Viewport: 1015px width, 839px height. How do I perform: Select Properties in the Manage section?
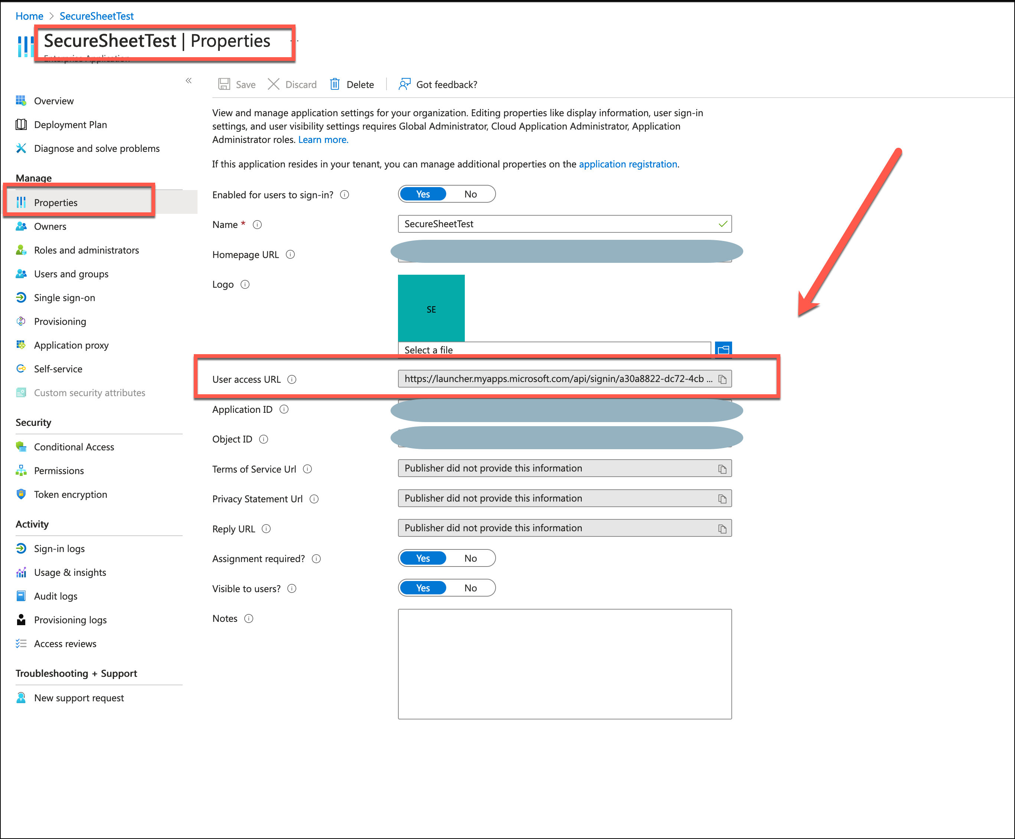tap(56, 202)
